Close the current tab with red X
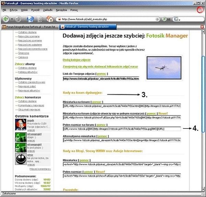 202,27
